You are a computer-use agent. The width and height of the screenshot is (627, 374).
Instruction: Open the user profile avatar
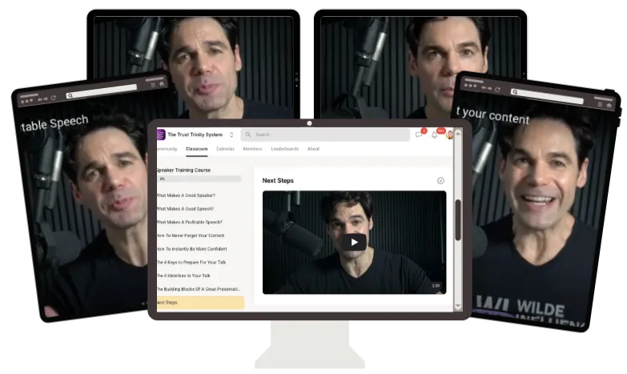tap(449, 135)
